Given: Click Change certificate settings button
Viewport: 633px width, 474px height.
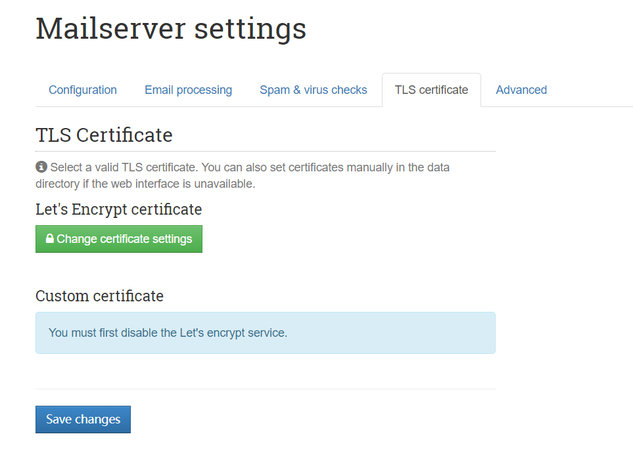Looking at the screenshot, I should tap(119, 239).
